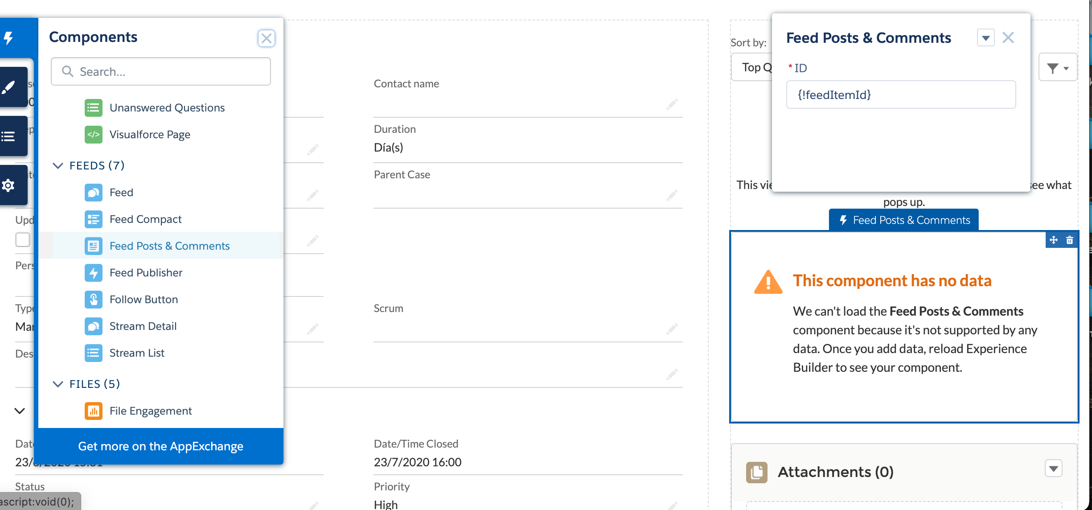1092x510 pixels.
Task: Expand the Attachments card dropdown arrow
Action: point(1053,469)
